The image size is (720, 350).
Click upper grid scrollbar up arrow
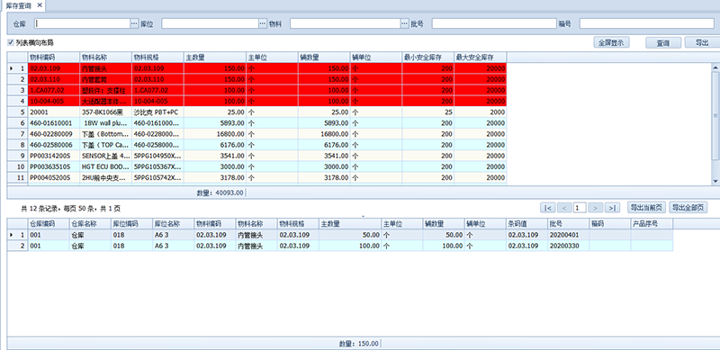[x=715, y=67]
